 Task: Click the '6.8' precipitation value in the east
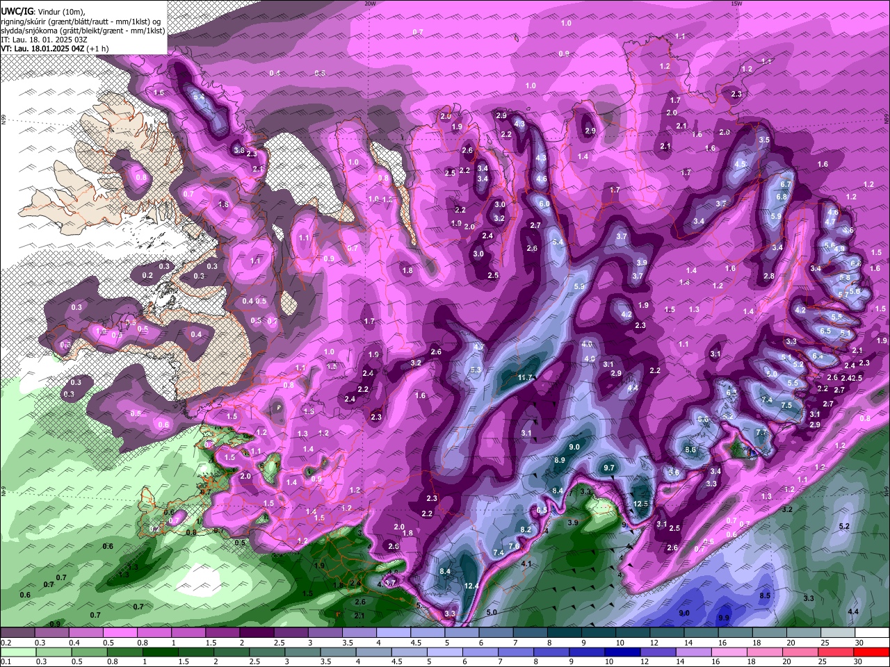[782, 197]
